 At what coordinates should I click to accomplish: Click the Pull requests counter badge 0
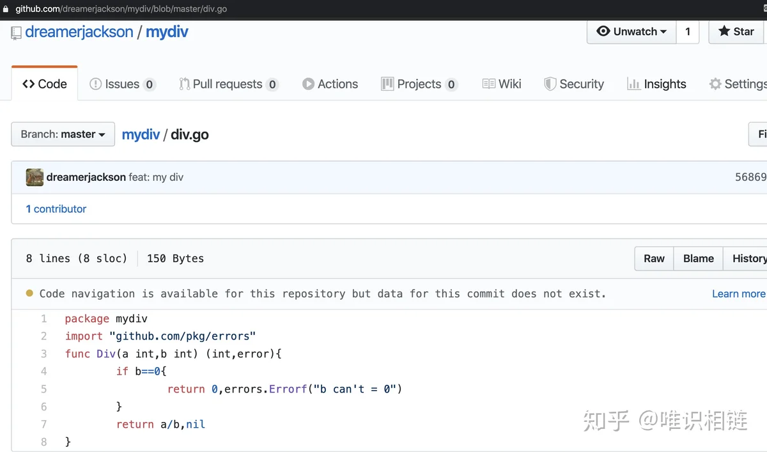tap(272, 84)
